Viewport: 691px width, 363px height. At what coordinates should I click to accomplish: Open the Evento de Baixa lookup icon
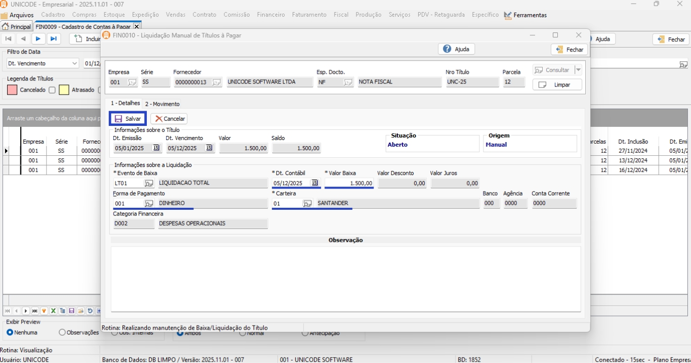click(x=149, y=184)
